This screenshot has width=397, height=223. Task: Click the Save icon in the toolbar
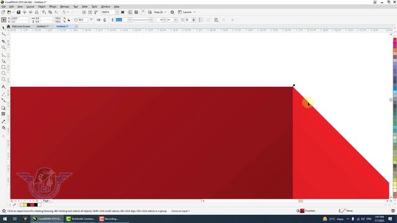click(x=19, y=12)
